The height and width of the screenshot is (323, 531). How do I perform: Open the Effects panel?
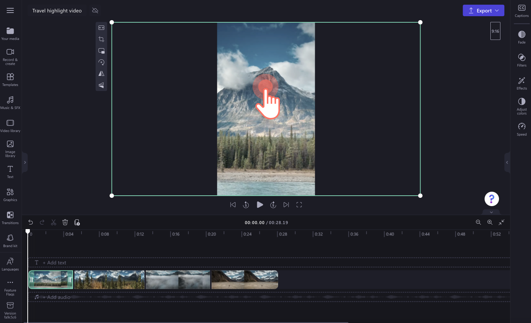[x=522, y=83]
